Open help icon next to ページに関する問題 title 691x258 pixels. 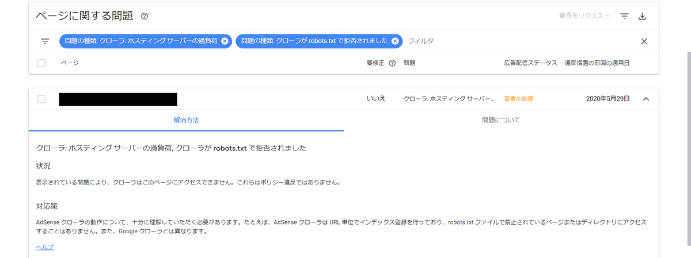(145, 16)
